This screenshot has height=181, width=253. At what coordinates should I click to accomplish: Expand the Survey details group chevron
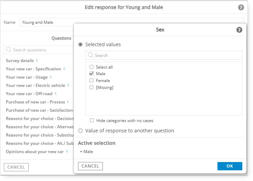(37, 60)
